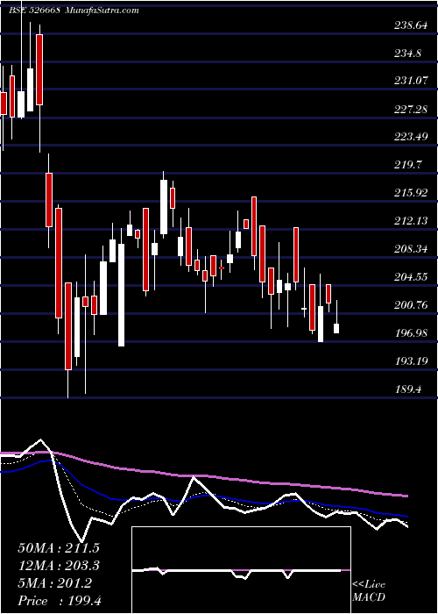The image size is (438, 614).
Task: Pick the 223.49 price label
Action: coord(410,137)
